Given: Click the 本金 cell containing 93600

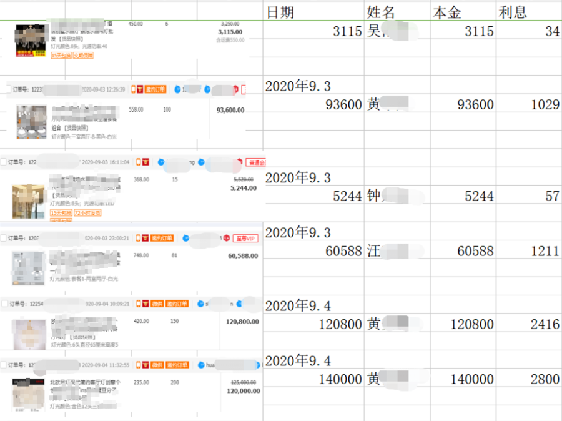Looking at the screenshot, I should (x=462, y=104).
